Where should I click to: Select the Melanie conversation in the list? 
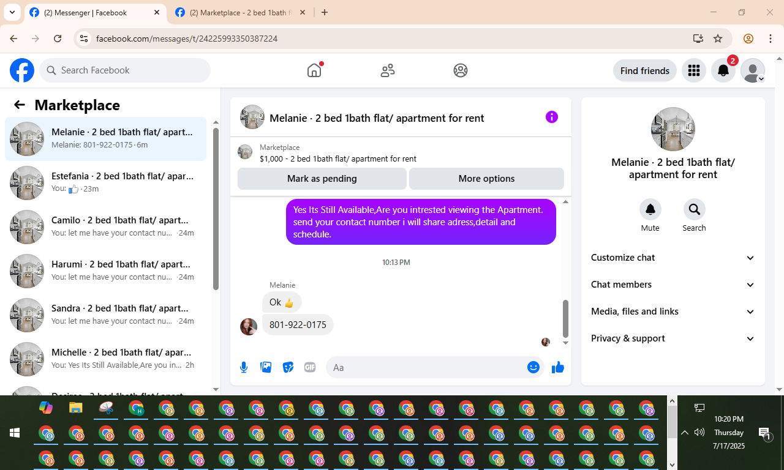[106, 138]
